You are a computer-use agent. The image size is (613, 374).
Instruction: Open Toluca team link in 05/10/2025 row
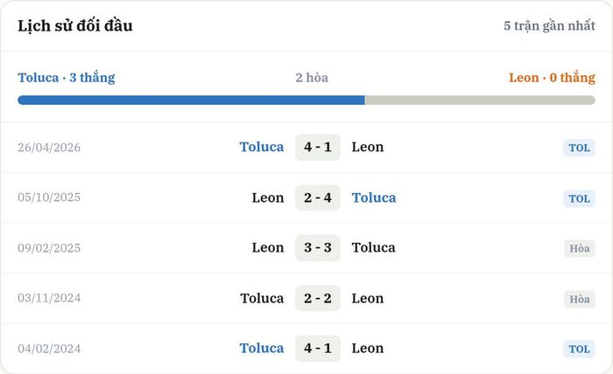374,197
